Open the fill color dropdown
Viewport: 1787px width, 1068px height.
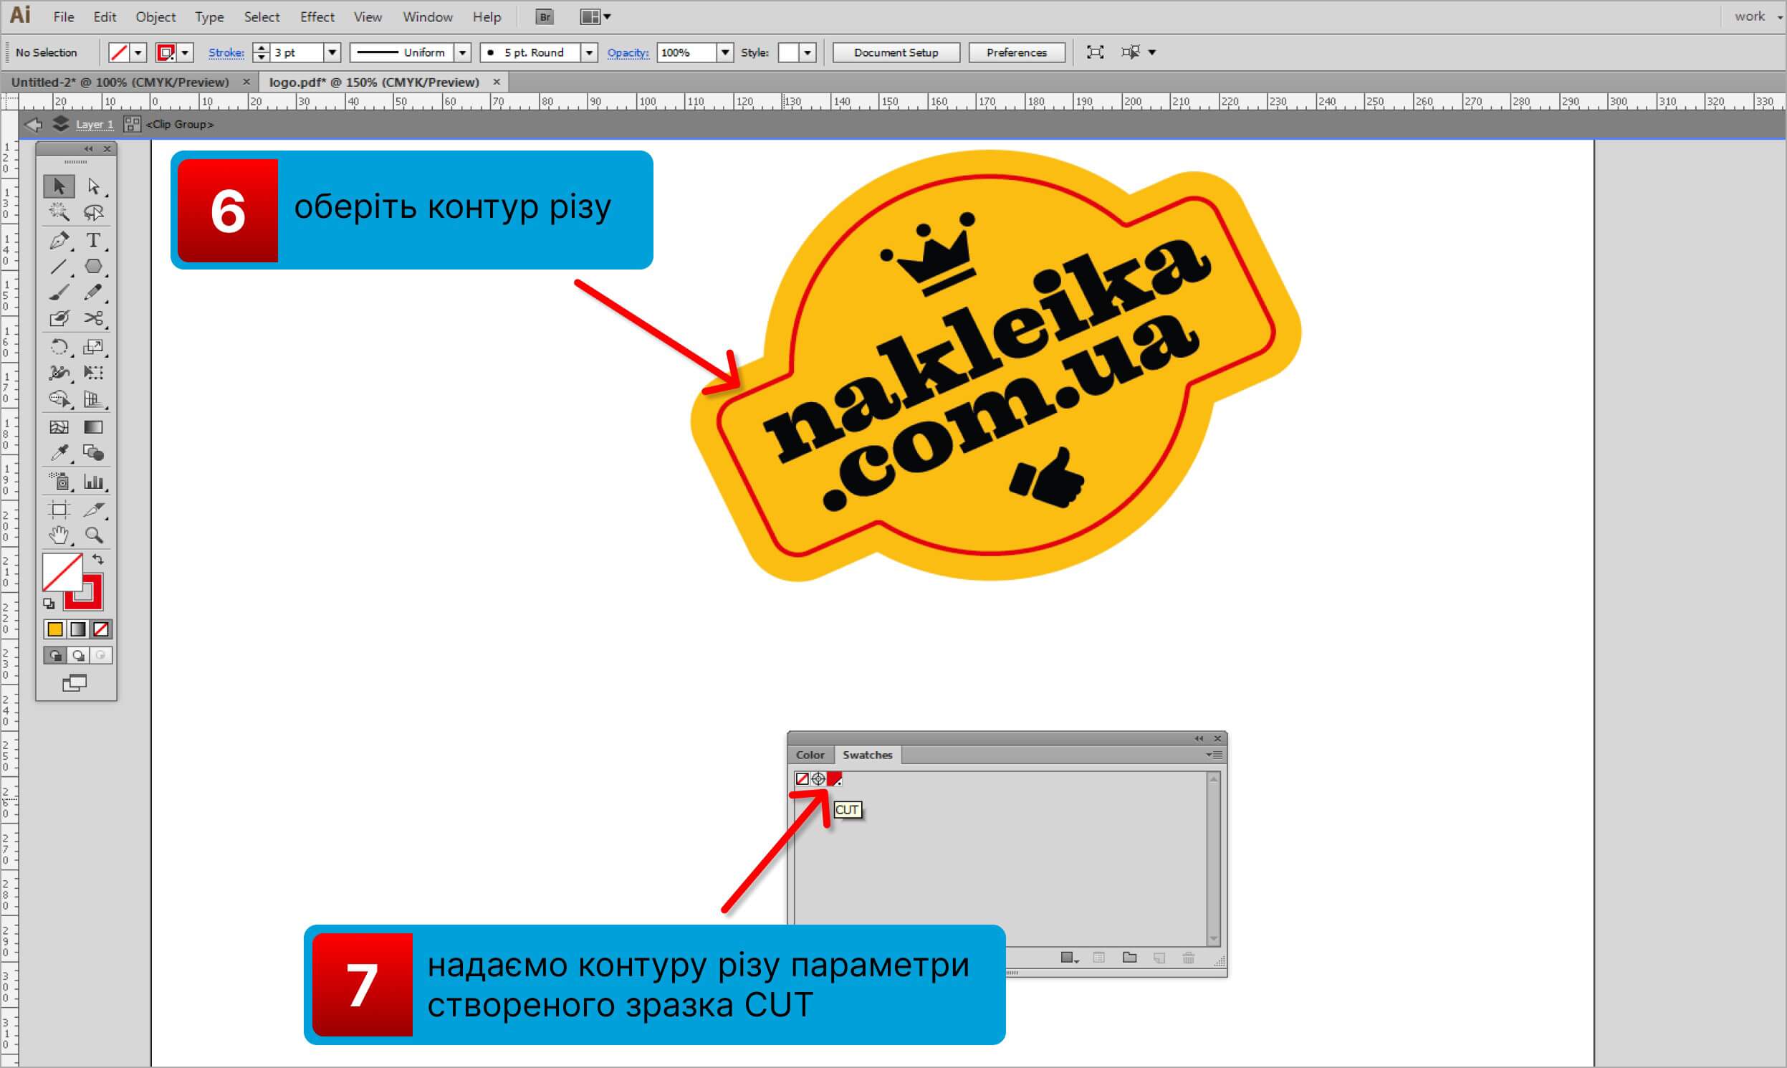coord(138,52)
